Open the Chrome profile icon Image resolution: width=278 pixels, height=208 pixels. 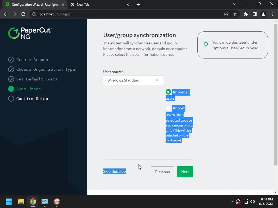(263, 14)
